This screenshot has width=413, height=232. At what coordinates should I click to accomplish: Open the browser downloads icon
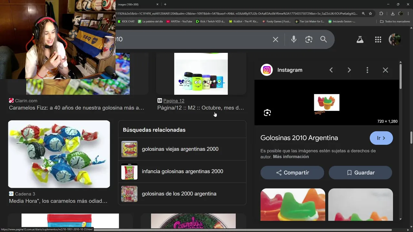[393, 14]
